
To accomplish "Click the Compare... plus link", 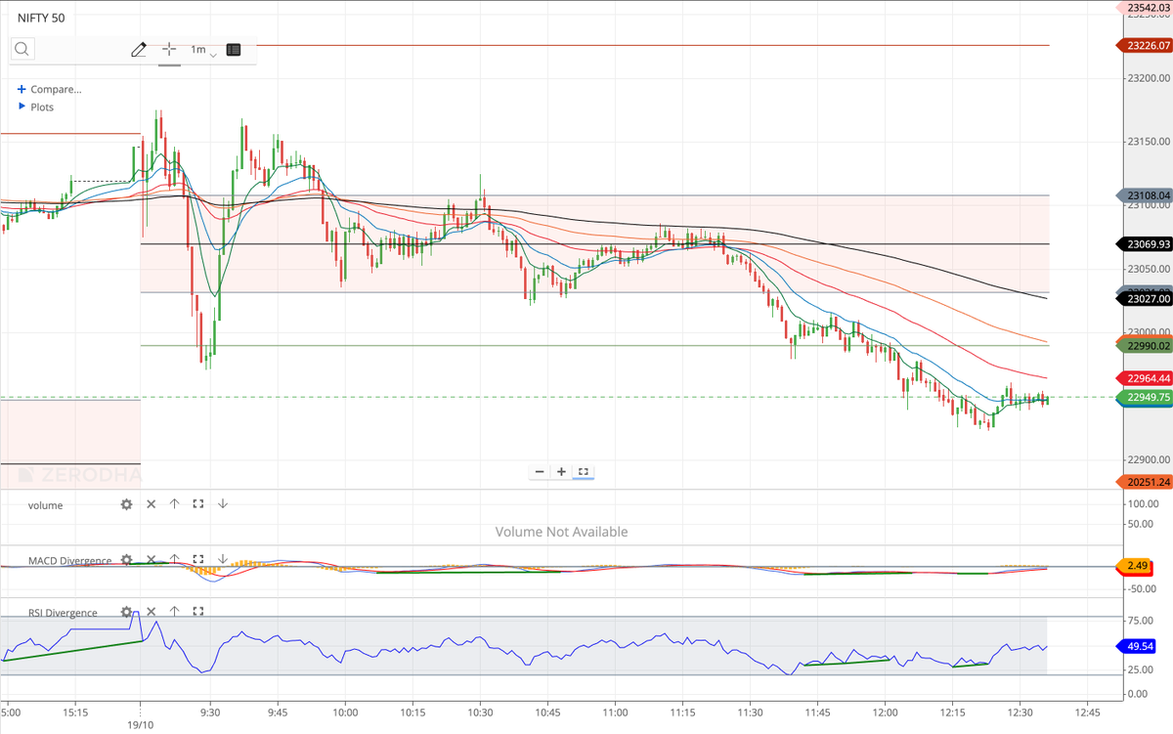I will tap(50, 89).
